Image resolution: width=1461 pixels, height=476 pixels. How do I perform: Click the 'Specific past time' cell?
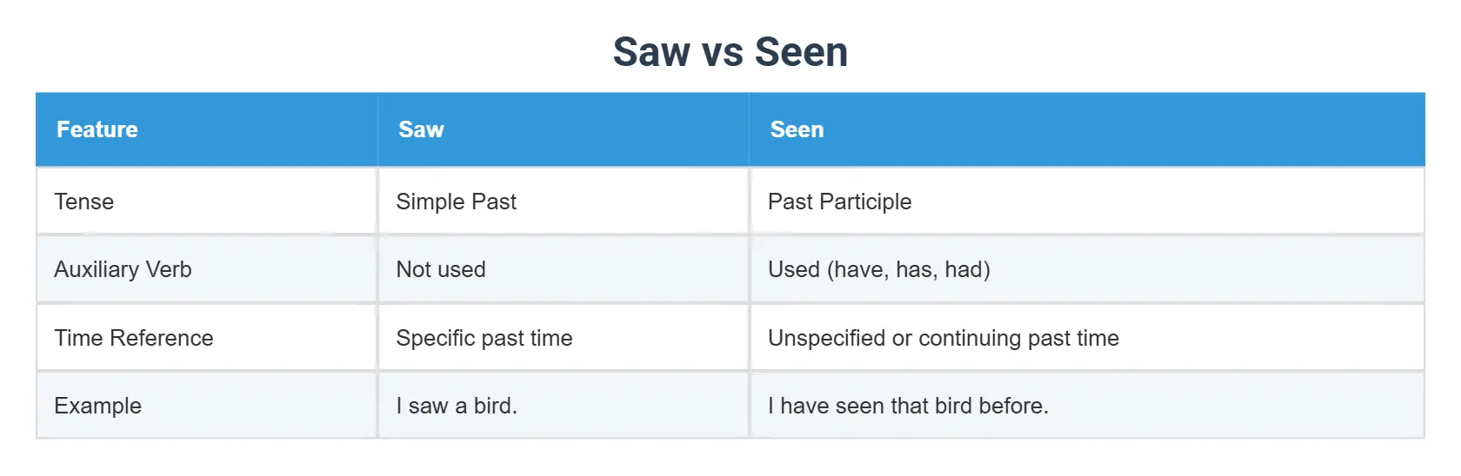pyautogui.click(x=484, y=338)
